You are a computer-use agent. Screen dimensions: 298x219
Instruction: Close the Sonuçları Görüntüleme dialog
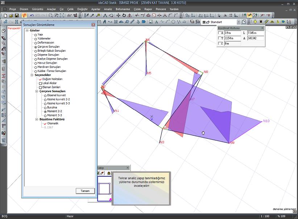[93, 25]
